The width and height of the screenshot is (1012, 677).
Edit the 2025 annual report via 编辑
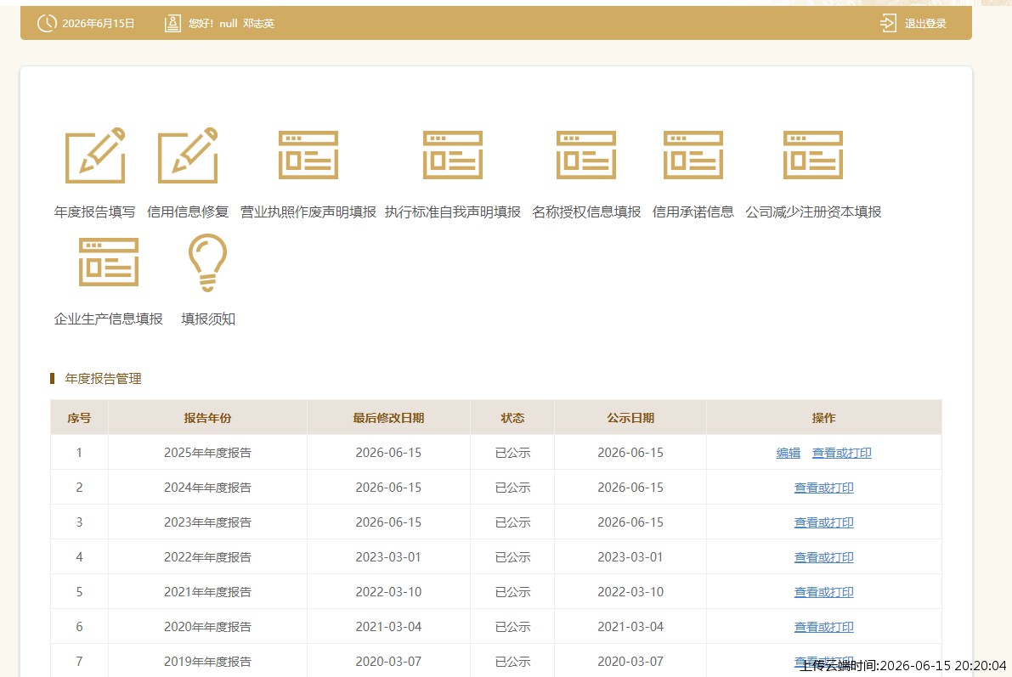(788, 453)
